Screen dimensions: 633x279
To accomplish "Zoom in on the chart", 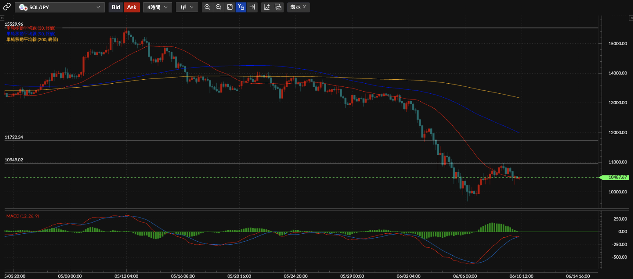I will (207, 7).
